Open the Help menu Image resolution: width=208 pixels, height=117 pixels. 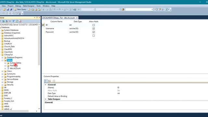pos(53,6)
